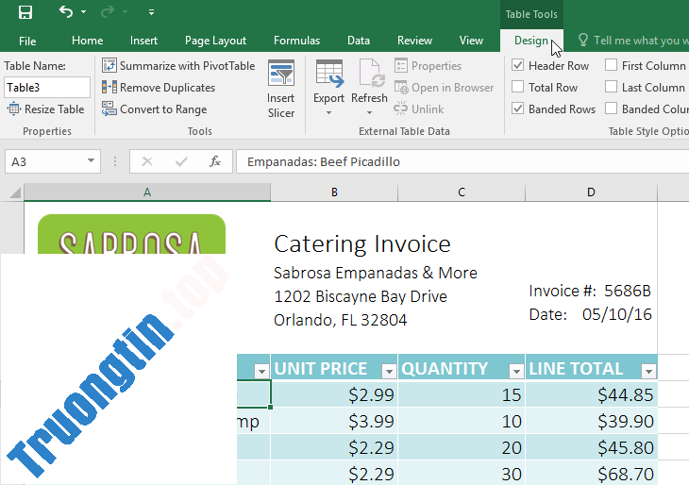This screenshot has height=485, width=689.
Task: Click the Open in Browser icon
Action: click(x=401, y=87)
